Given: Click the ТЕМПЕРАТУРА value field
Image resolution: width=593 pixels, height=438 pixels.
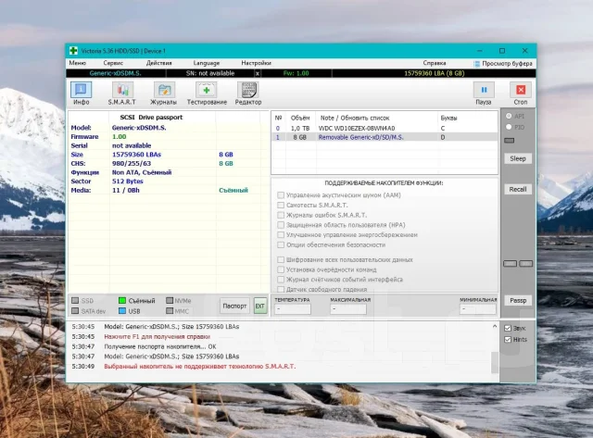Looking at the screenshot, I should pyautogui.click(x=293, y=309).
